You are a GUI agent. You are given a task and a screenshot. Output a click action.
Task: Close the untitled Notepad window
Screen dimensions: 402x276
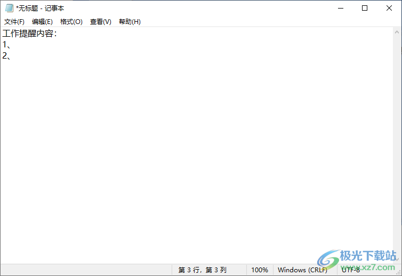point(389,8)
